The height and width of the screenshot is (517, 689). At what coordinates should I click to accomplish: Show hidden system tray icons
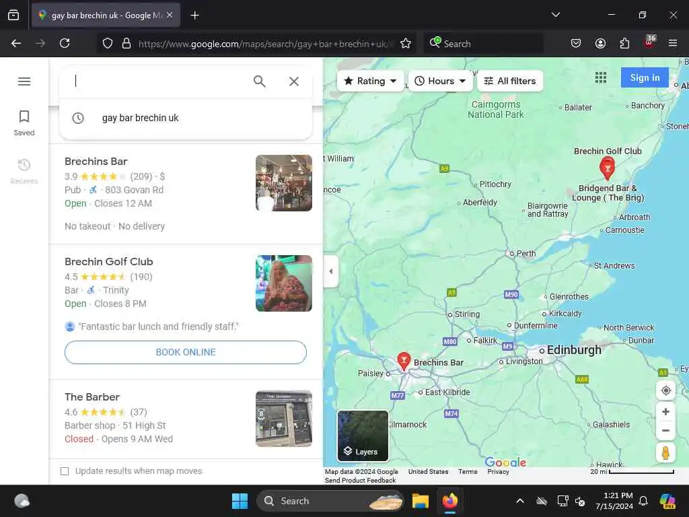520,501
